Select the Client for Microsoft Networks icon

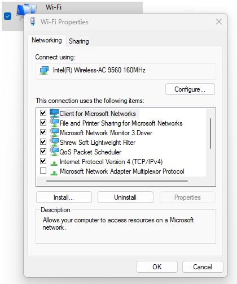pyautogui.click(x=54, y=113)
